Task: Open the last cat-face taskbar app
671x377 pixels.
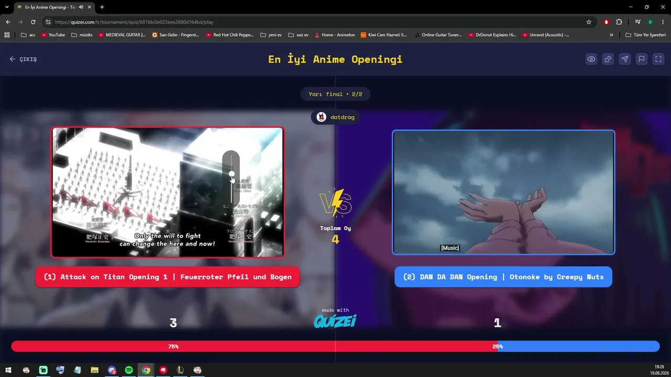Action: tap(197, 370)
